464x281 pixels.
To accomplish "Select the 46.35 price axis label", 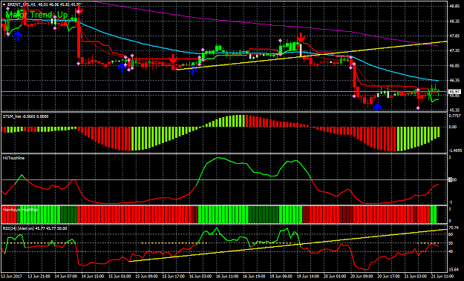I will [x=454, y=80].
